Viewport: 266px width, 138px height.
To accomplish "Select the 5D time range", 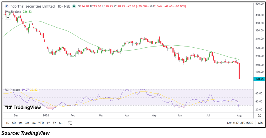I will coord(14,123).
